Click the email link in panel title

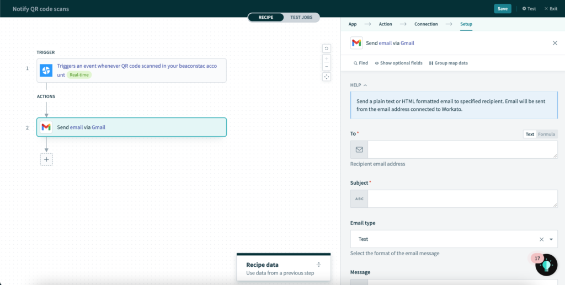(385, 43)
